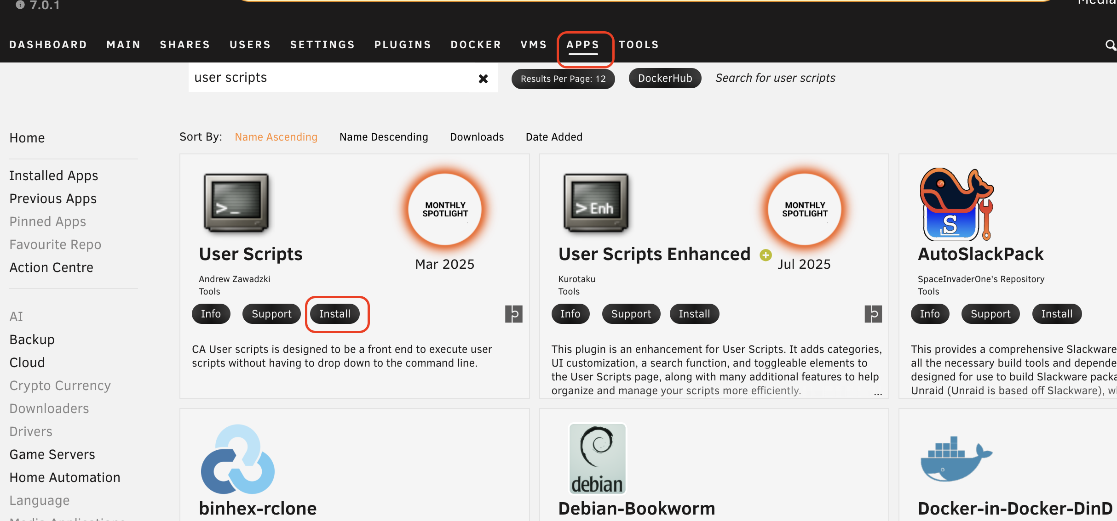Open the Dashboard tab
Image resolution: width=1117 pixels, height=521 pixels.
point(48,45)
